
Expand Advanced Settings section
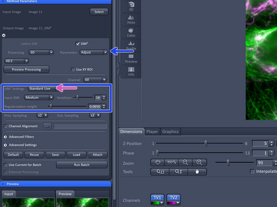[x=5, y=145]
